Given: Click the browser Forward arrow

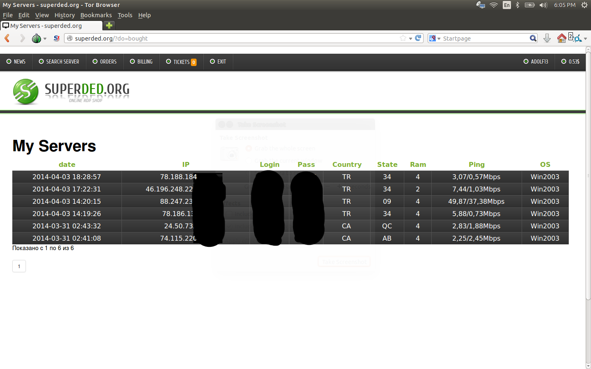Looking at the screenshot, I should point(23,38).
